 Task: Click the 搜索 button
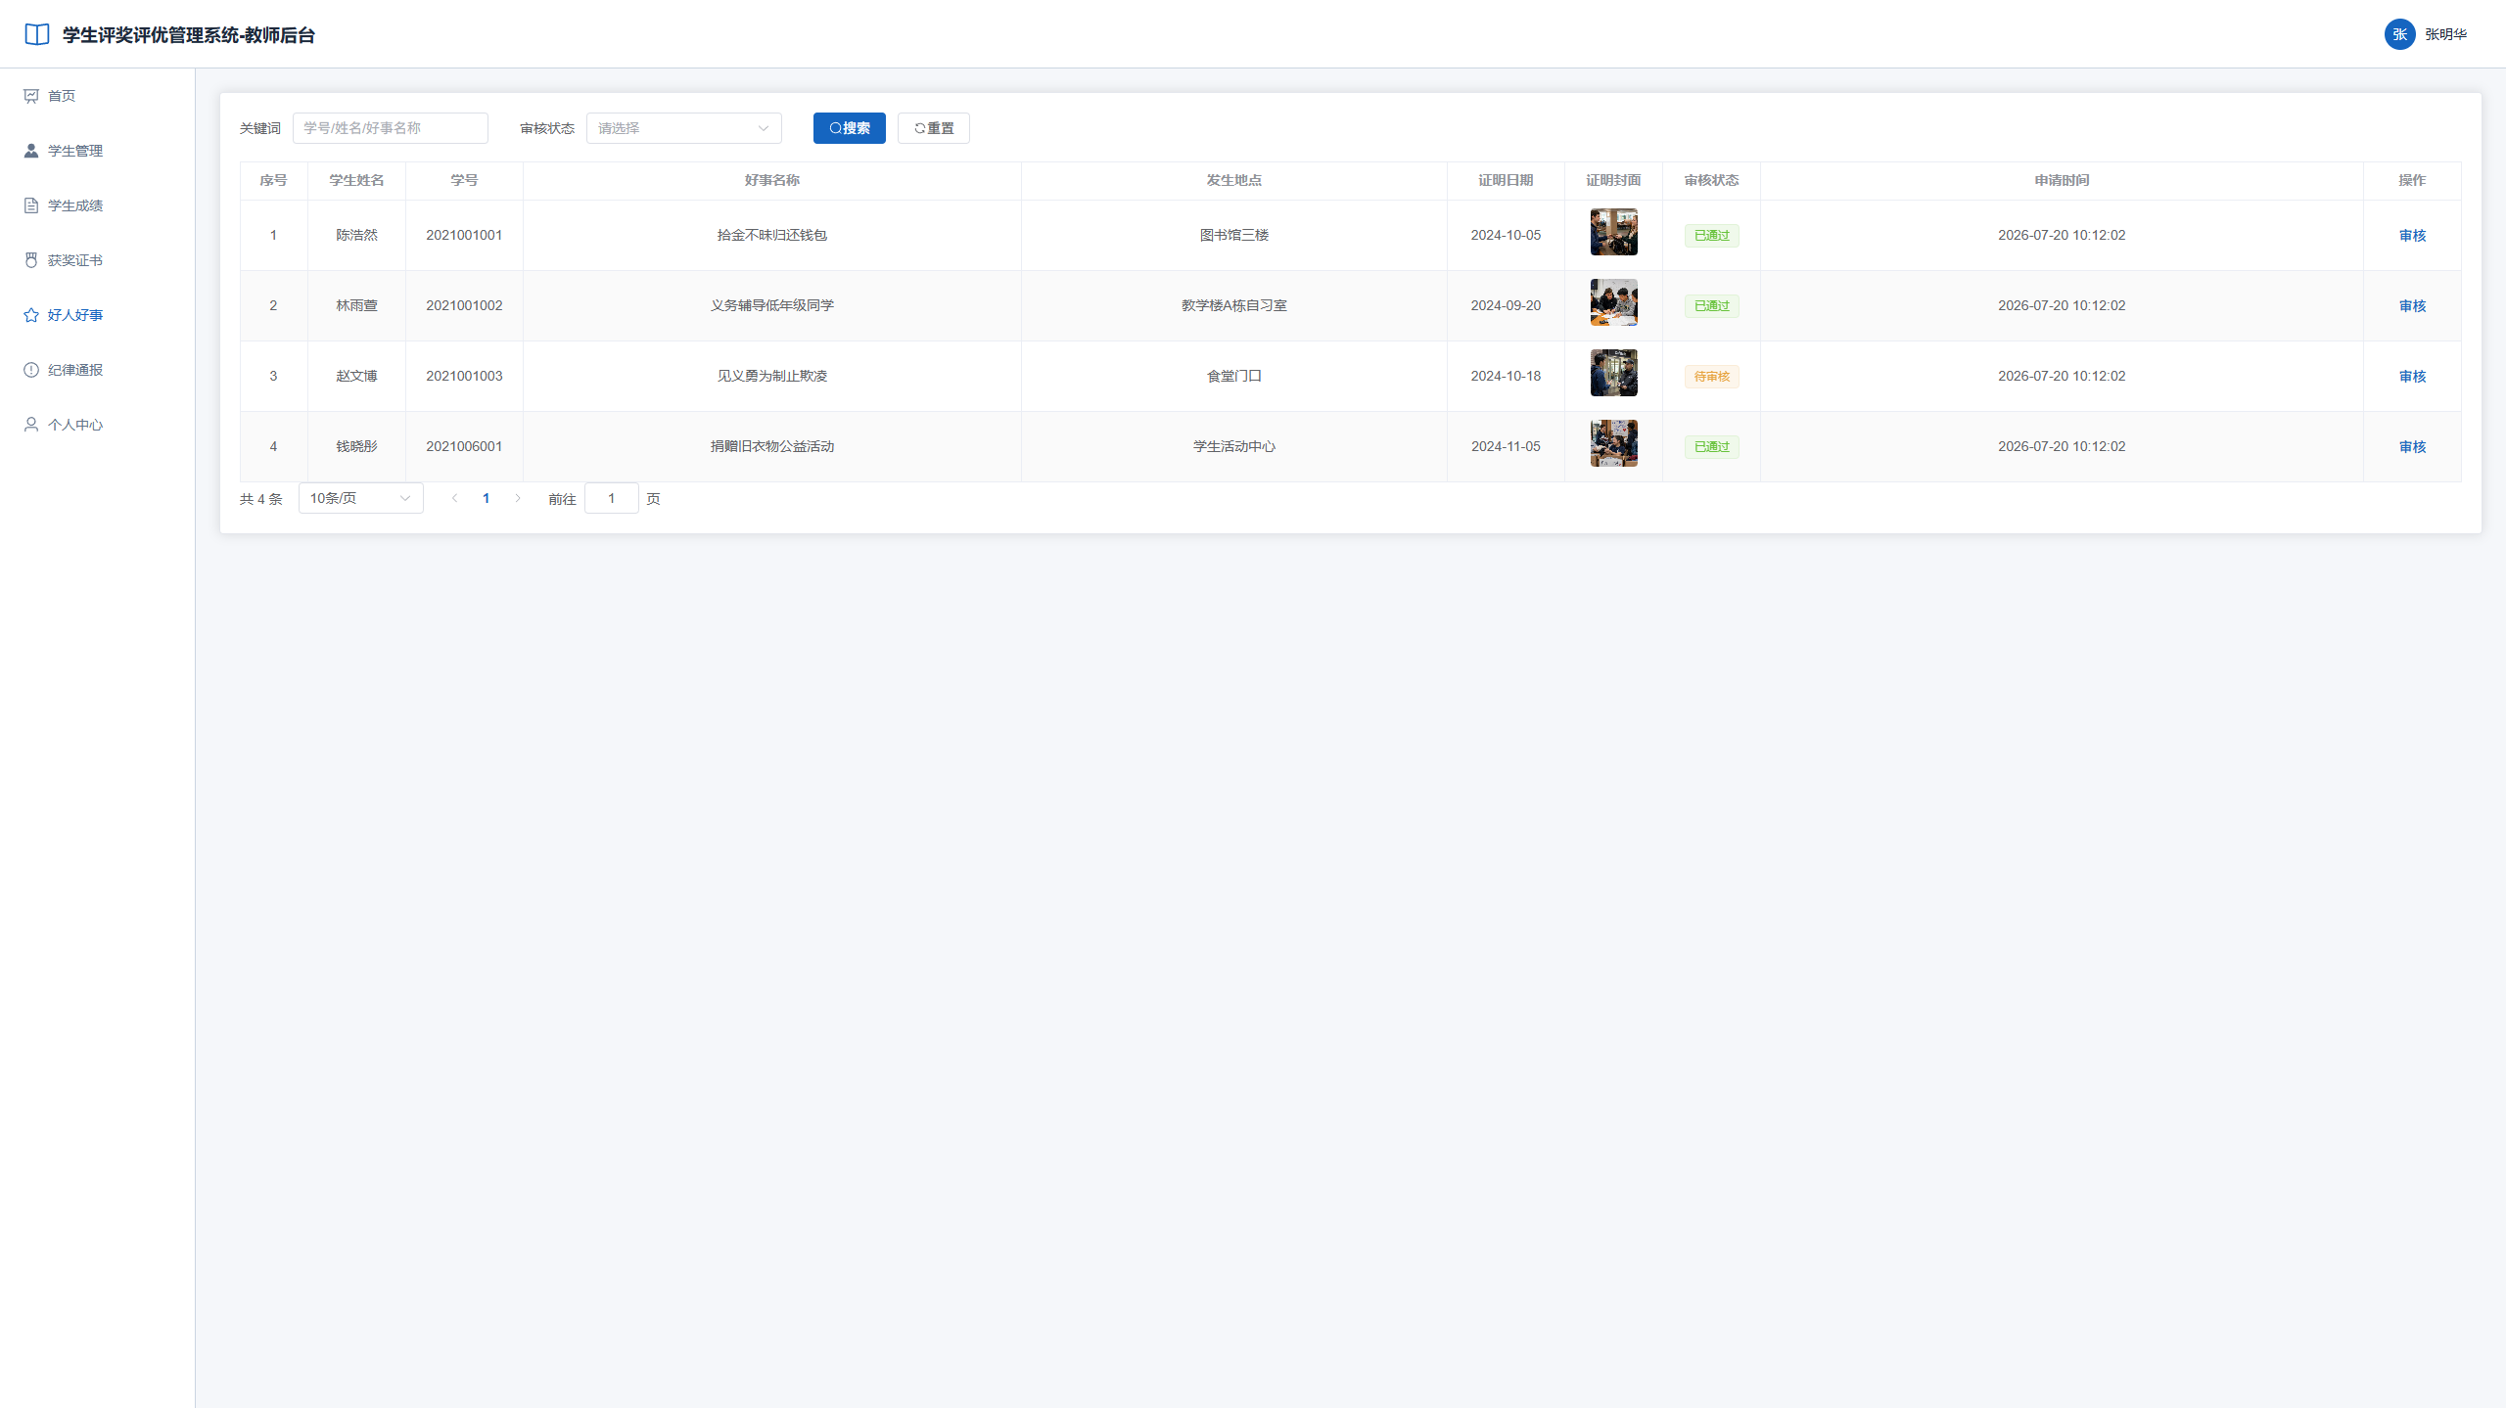[x=849, y=128]
